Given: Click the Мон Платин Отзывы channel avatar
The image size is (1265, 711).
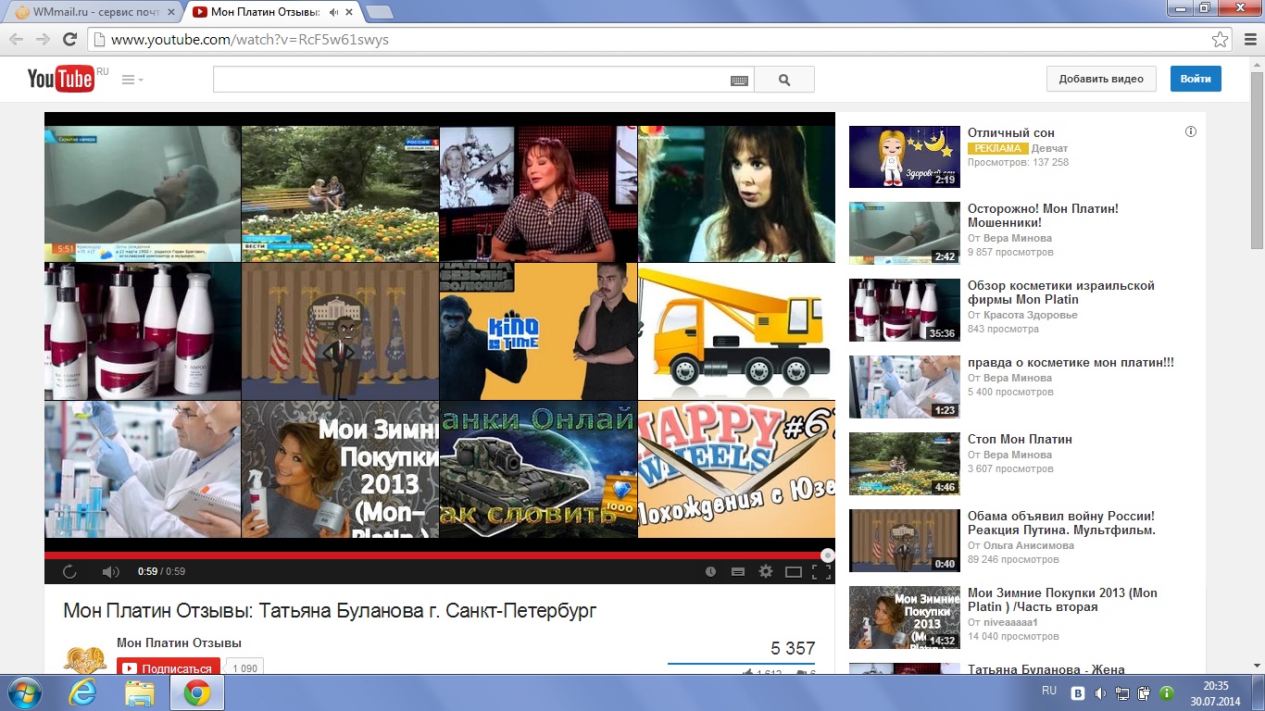Looking at the screenshot, I should click(85, 659).
